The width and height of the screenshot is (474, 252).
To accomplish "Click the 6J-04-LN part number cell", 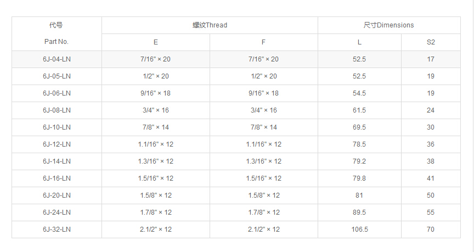I will 57,59.
